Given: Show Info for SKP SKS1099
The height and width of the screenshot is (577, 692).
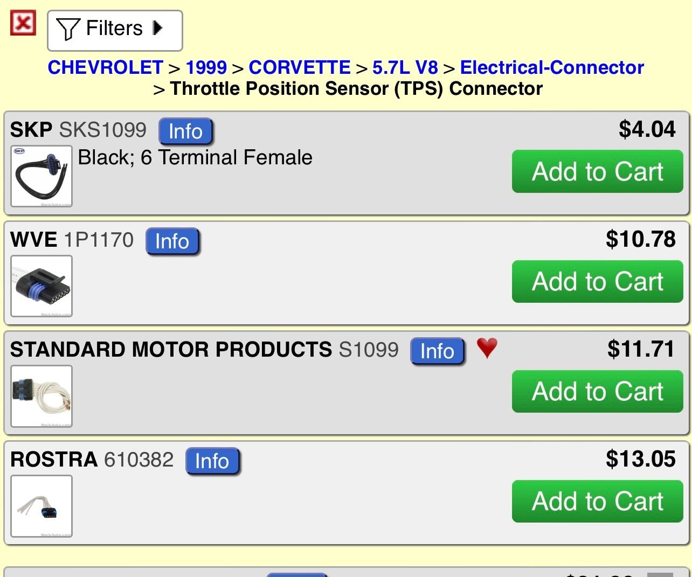Looking at the screenshot, I should point(185,131).
